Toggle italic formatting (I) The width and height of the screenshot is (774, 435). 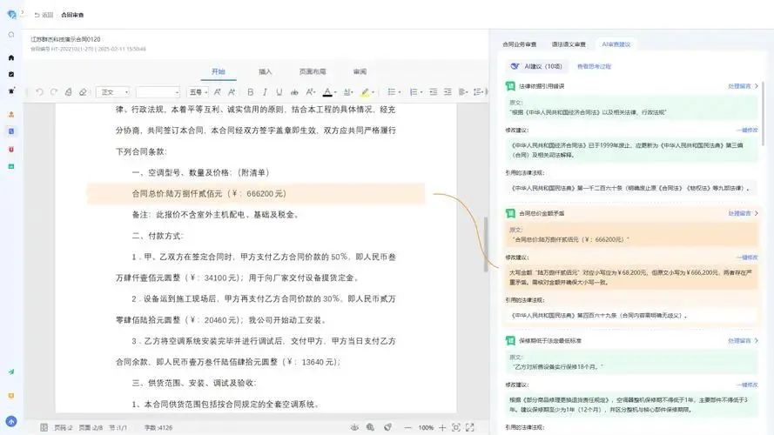click(265, 91)
